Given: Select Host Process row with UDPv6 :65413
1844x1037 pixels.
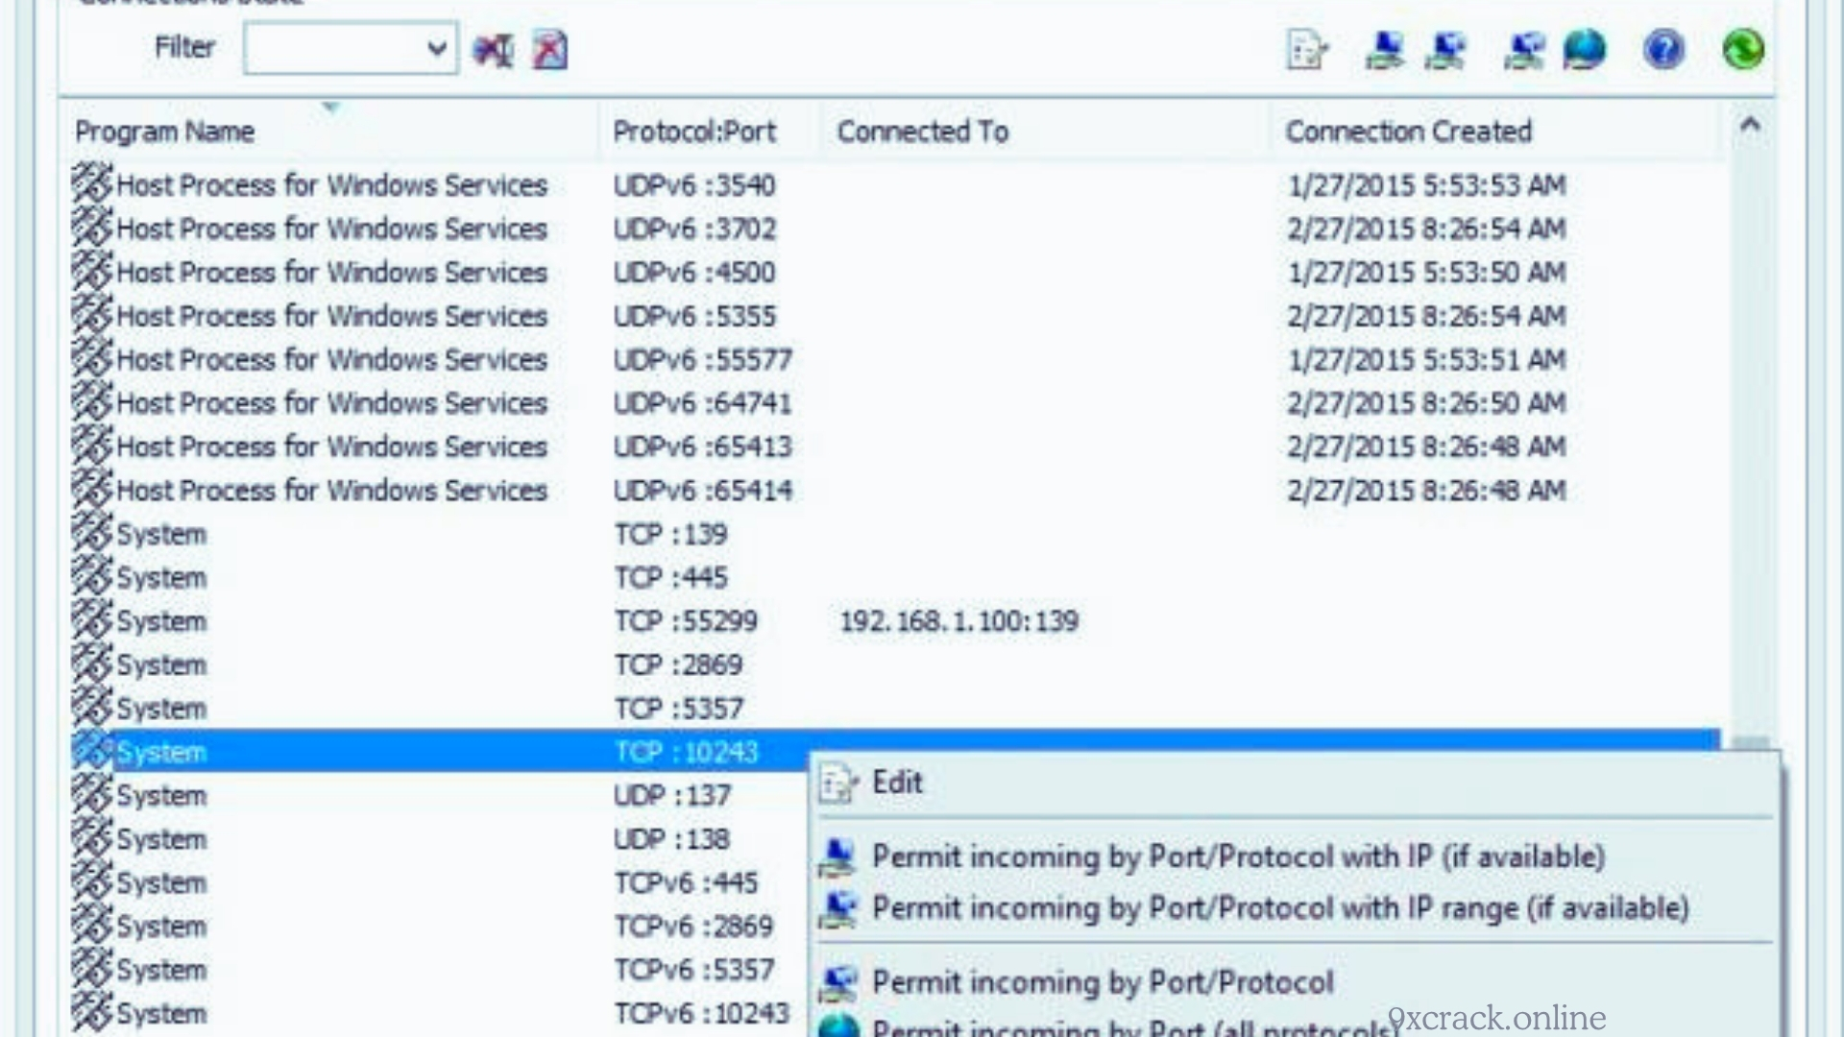Looking at the screenshot, I should tap(895, 446).
